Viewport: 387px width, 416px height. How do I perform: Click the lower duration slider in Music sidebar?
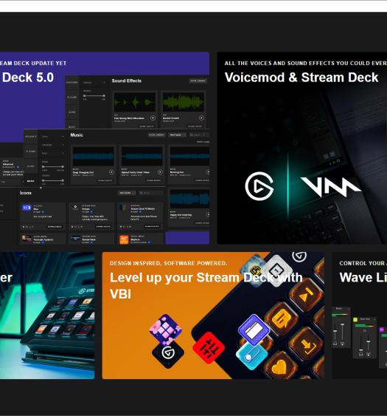52,180
